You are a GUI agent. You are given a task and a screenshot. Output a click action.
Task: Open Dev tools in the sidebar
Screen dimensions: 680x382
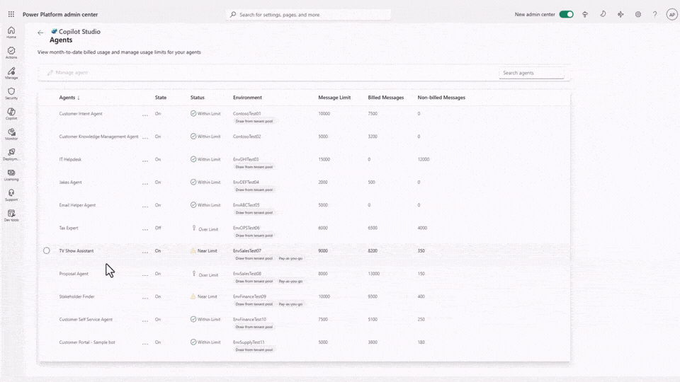tap(11, 215)
